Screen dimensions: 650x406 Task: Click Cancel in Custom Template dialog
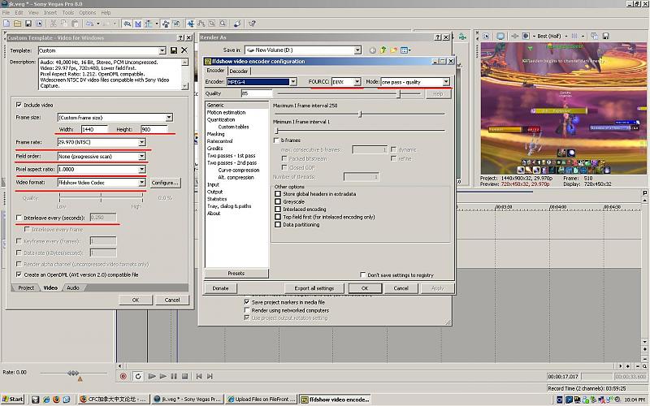pos(172,300)
